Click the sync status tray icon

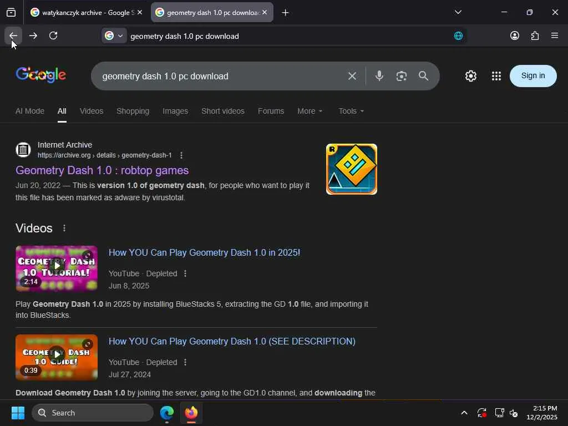[x=482, y=413]
